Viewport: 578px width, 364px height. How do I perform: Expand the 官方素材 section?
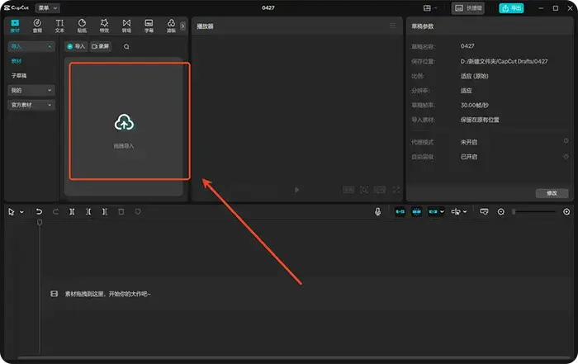tap(31, 105)
